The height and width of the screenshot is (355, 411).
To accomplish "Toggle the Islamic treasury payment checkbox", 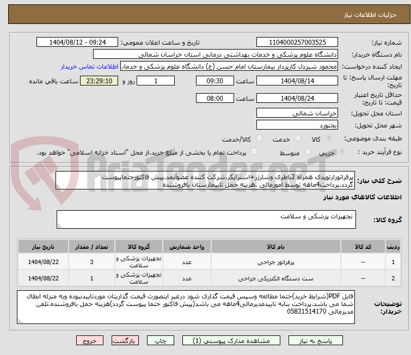I will [x=254, y=151].
